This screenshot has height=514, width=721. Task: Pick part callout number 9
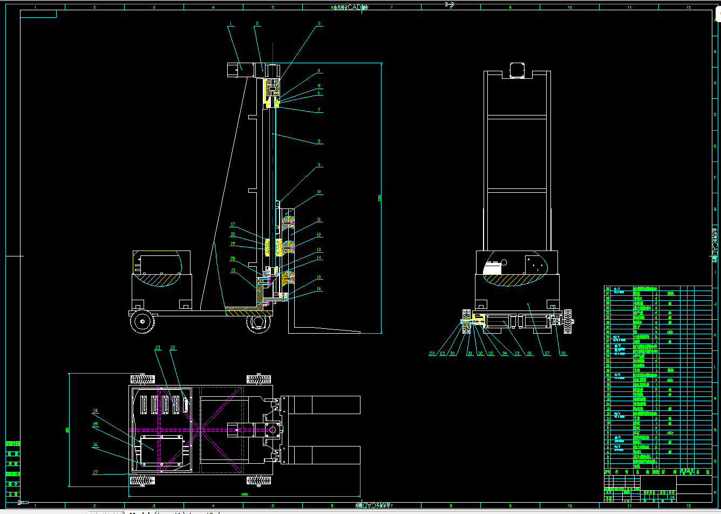pos(319,165)
